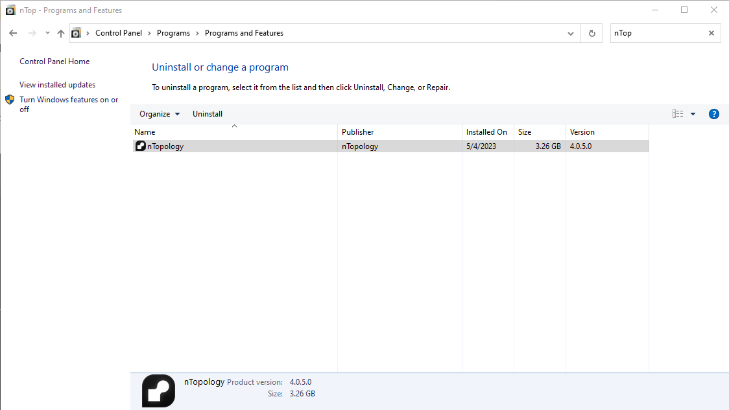
Task: Go back using the back arrow
Action: point(13,33)
